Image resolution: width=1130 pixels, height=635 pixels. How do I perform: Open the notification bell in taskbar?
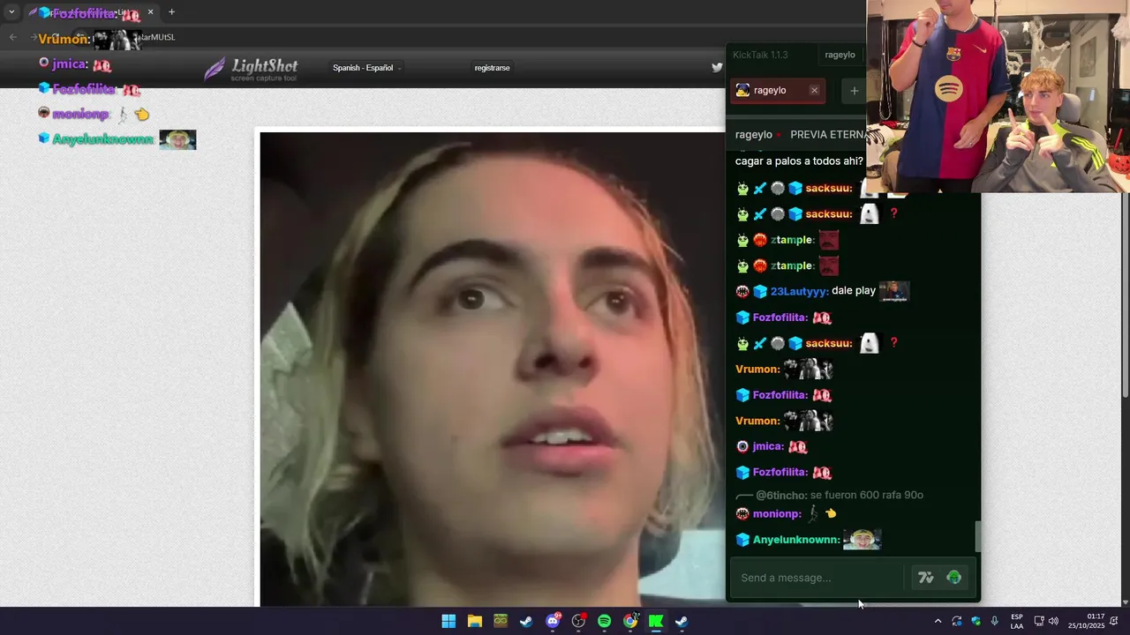click(x=1114, y=621)
